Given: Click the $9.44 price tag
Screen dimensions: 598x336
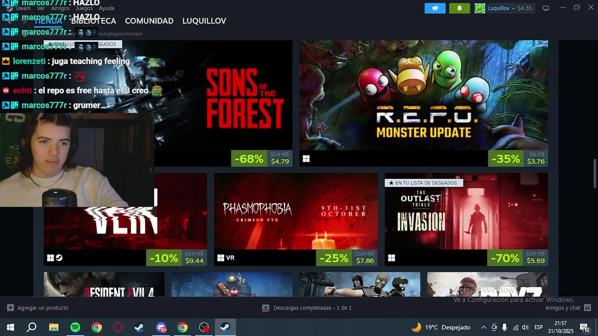Looking at the screenshot, I should tap(194, 261).
